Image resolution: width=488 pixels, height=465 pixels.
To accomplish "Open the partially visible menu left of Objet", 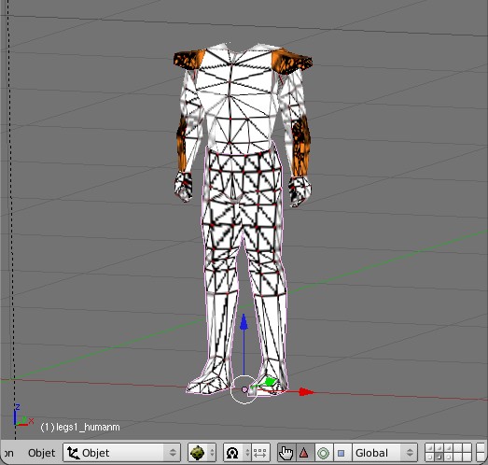I will click(x=8, y=453).
